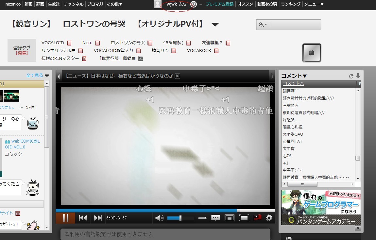This screenshot has width=376, height=240.
Task: Open the 生放送 menu item
Action: (x=54, y=4)
